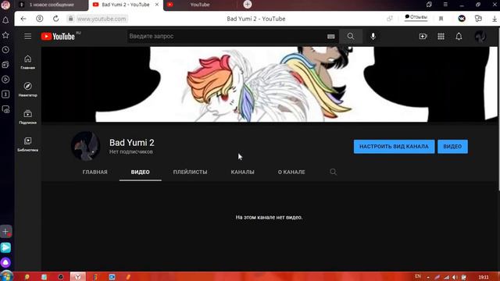Click the www.youtube.com address field

point(102,19)
